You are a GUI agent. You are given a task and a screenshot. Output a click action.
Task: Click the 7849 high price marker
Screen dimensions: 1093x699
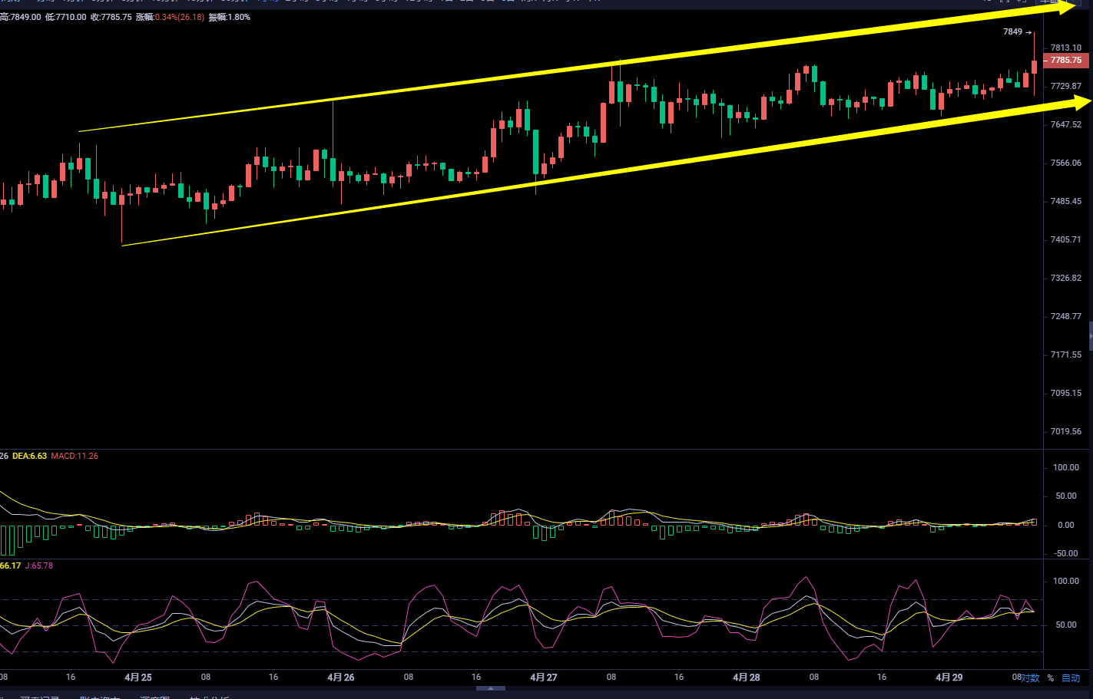click(x=1013, y=32)
